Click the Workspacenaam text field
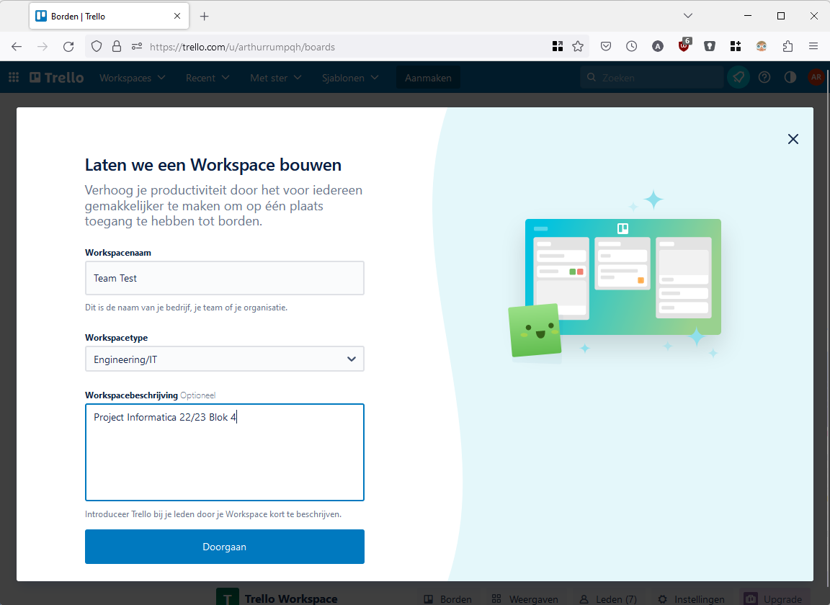This screenshot has width=830, height=605. click(x=224, y=278)
